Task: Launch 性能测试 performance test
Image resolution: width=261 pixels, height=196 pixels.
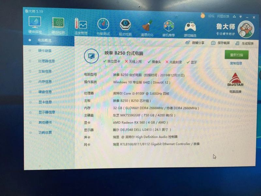Action: [103, 27]
